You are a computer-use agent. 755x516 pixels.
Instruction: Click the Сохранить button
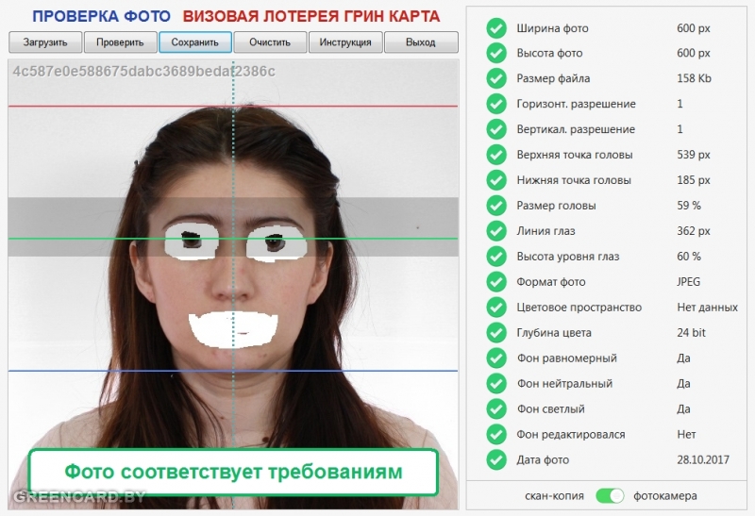[x=195, y=42]
